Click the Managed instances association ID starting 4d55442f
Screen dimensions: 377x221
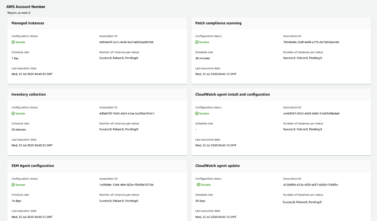[126, 42]
